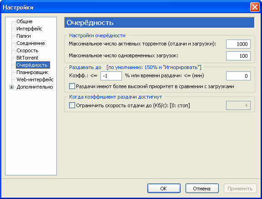
Task: Open the Соединение settings page
Action: 30,43
